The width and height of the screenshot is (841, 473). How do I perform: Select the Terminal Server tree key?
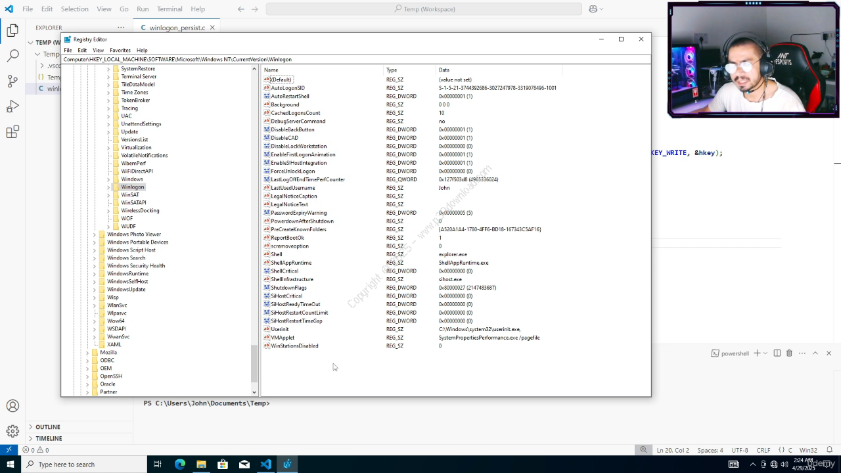[139, 77]
